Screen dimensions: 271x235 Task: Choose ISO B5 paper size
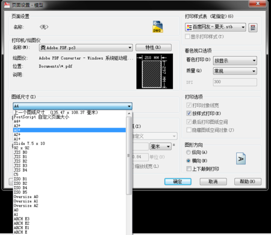click(69, 192)
